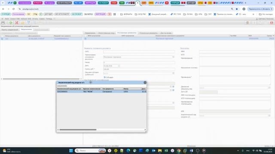The height and width of the screenshot is (154, 275).
Task: Open apps grid icon in bookmarks bar
Action: click(115, 14)
